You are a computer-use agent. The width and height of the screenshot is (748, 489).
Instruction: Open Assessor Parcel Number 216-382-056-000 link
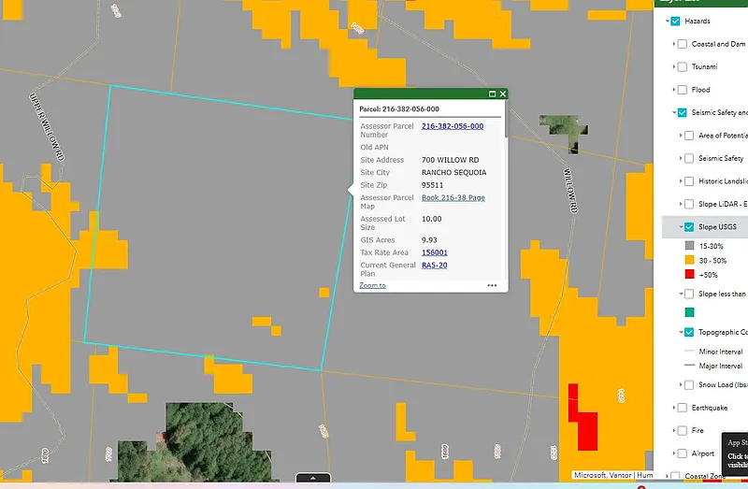[x=452, y=126]
